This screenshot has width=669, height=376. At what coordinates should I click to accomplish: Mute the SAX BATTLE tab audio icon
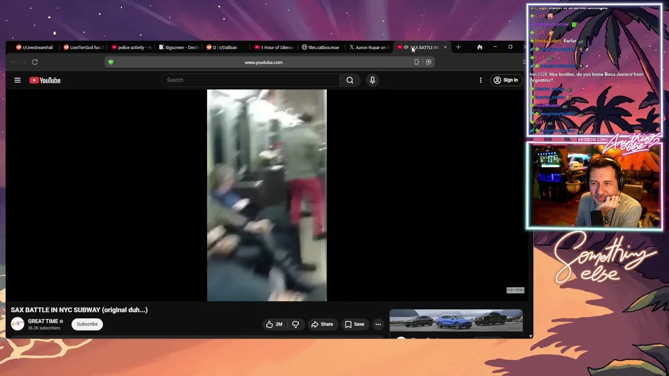coord(406,47)
